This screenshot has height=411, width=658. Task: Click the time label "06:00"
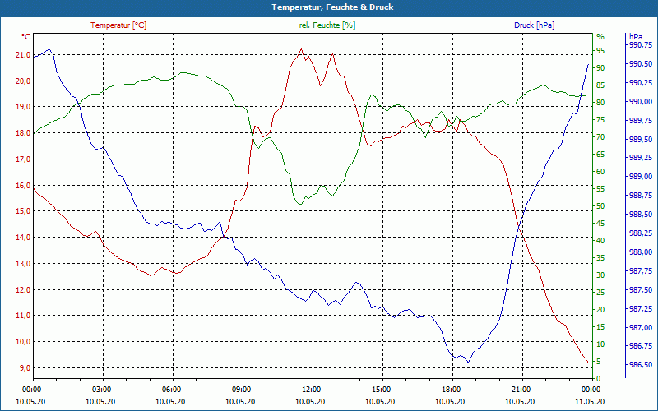(x=171, y=389)
